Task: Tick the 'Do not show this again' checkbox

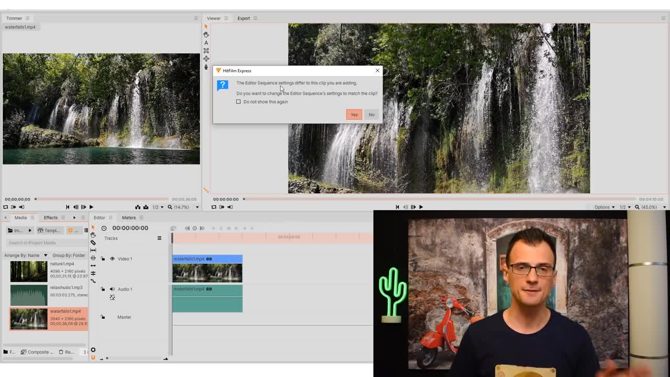Action: click(x=239, y=102)
